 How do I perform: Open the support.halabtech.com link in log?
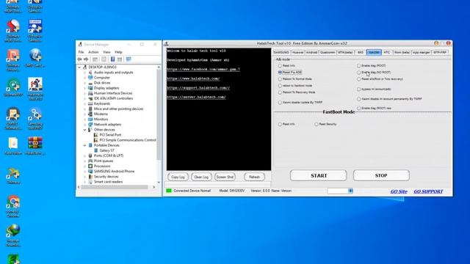[198, 88]
